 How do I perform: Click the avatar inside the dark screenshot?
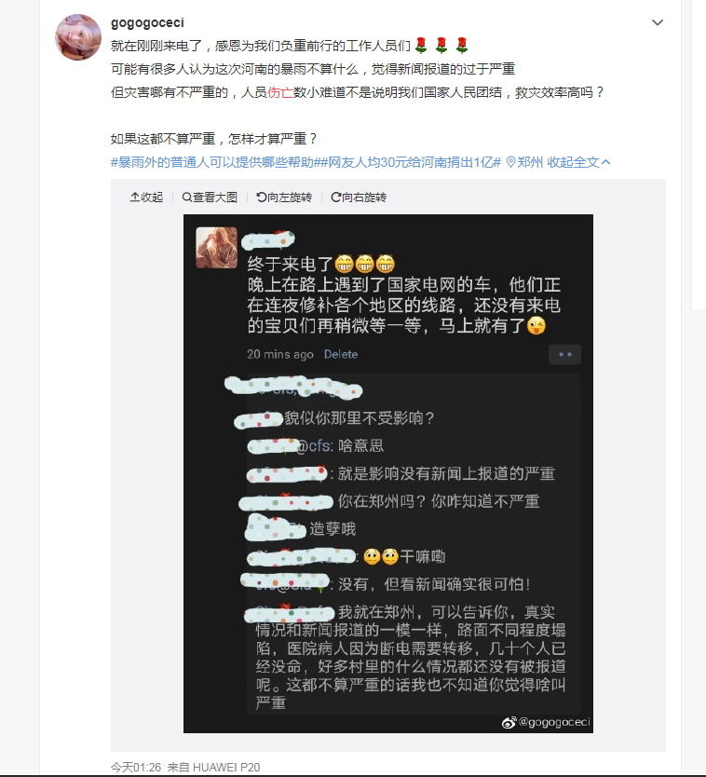[x=216, y=247]
